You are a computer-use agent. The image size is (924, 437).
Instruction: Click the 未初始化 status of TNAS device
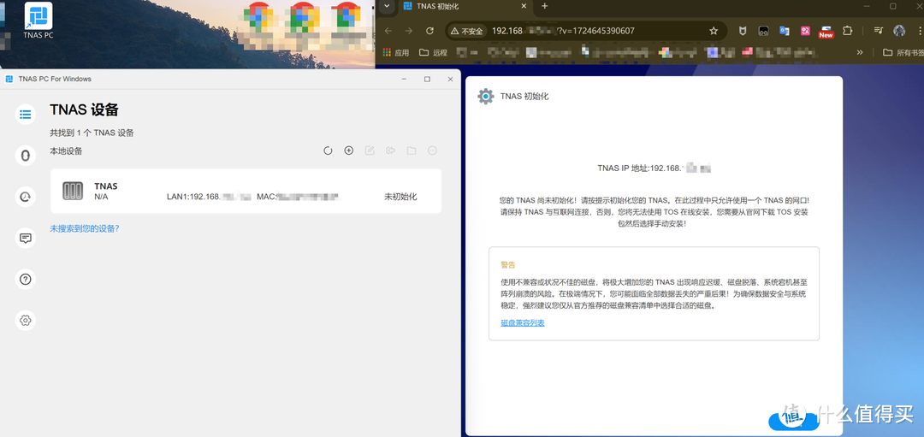400,197
